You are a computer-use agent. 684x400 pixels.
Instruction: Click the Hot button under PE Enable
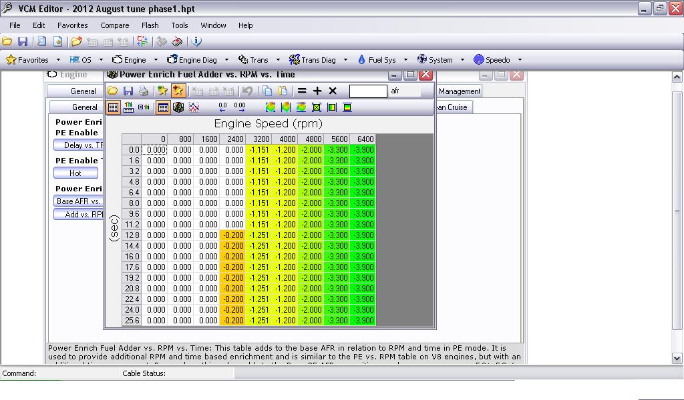tap(76, 173)
